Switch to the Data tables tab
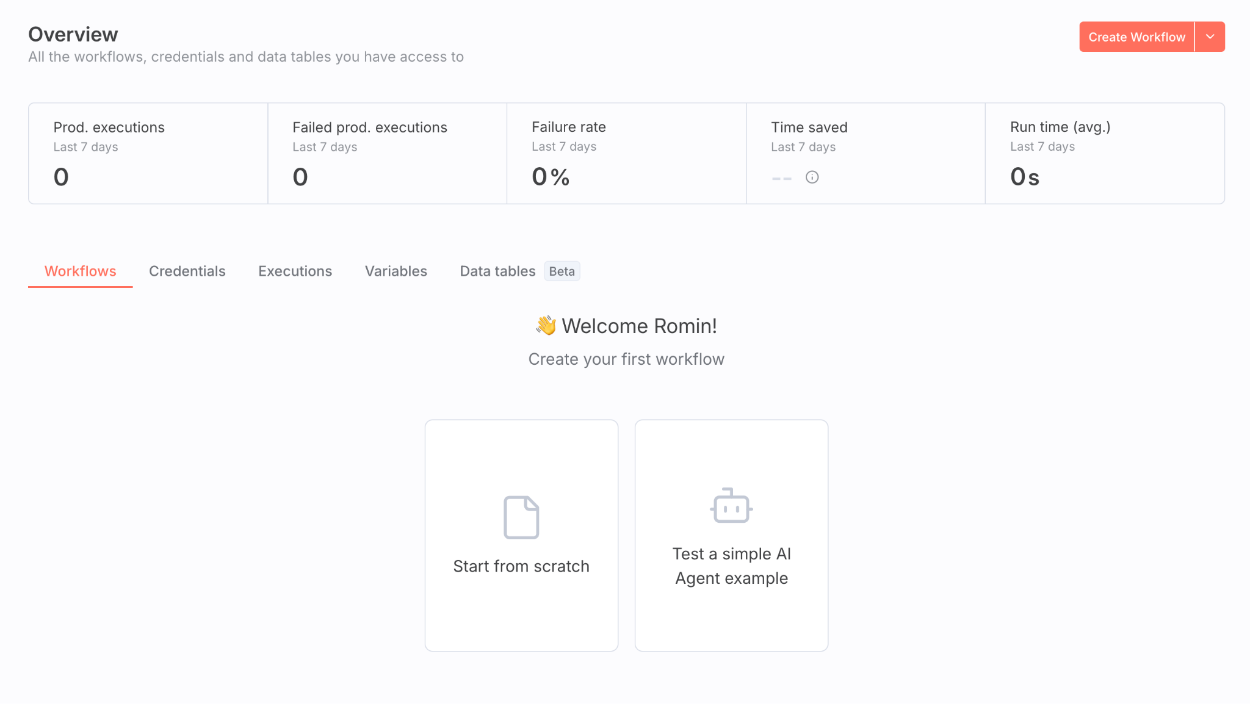 [x=497, y=271]
